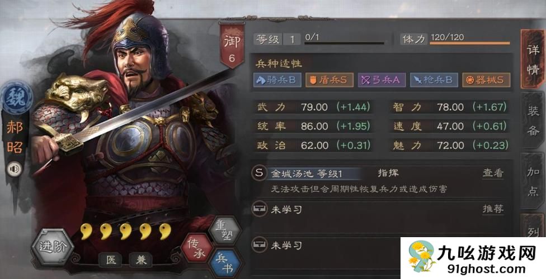Click the 医 trait tag

coord(111,260)
